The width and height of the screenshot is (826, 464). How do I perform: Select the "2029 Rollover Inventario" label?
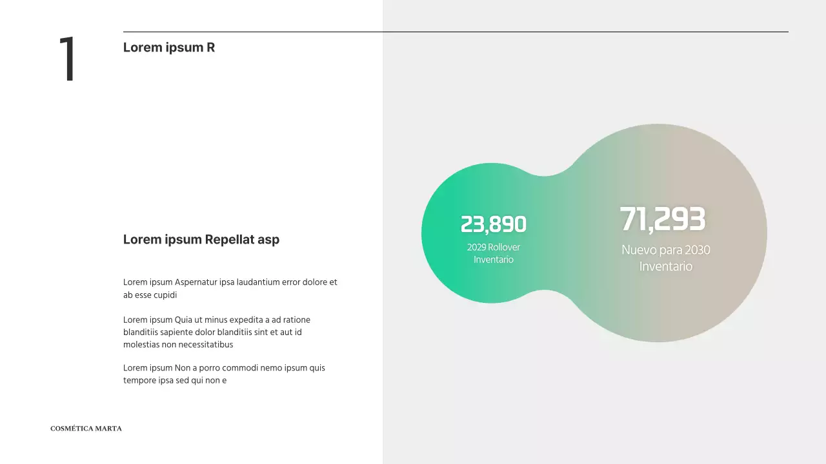(494, 253)
